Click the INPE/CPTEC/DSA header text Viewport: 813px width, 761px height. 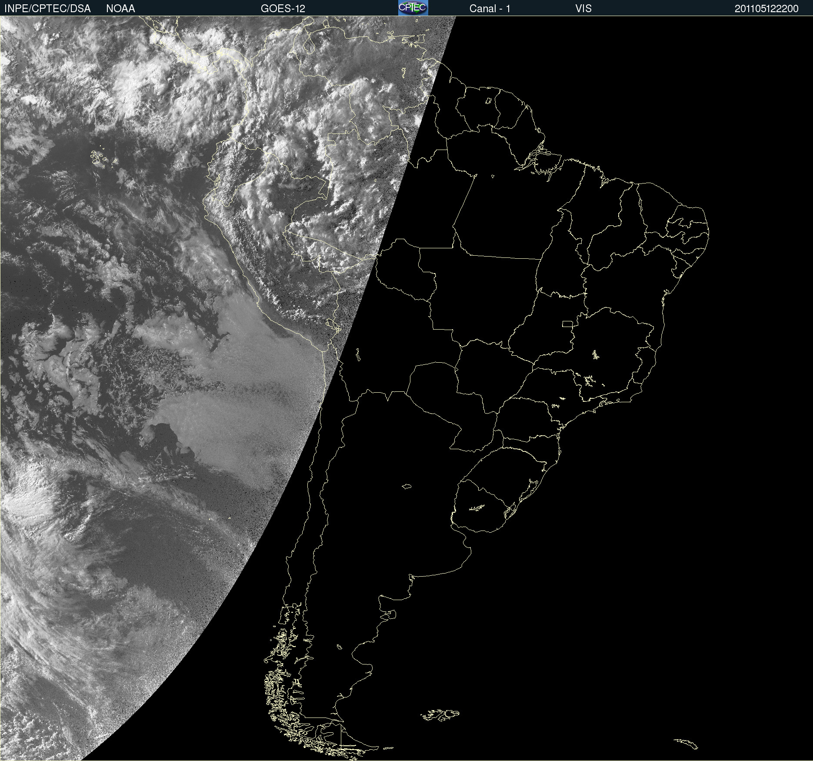coord(47,9)
